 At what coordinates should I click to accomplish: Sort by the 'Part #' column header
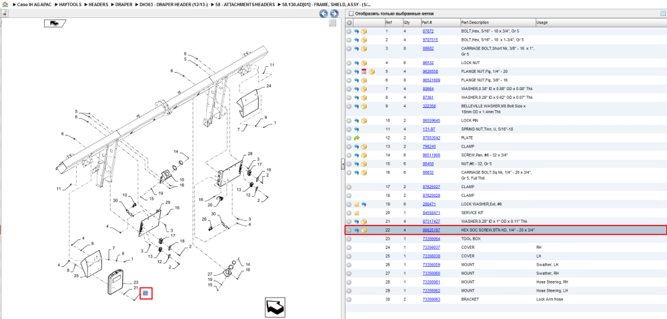point(440,23)
